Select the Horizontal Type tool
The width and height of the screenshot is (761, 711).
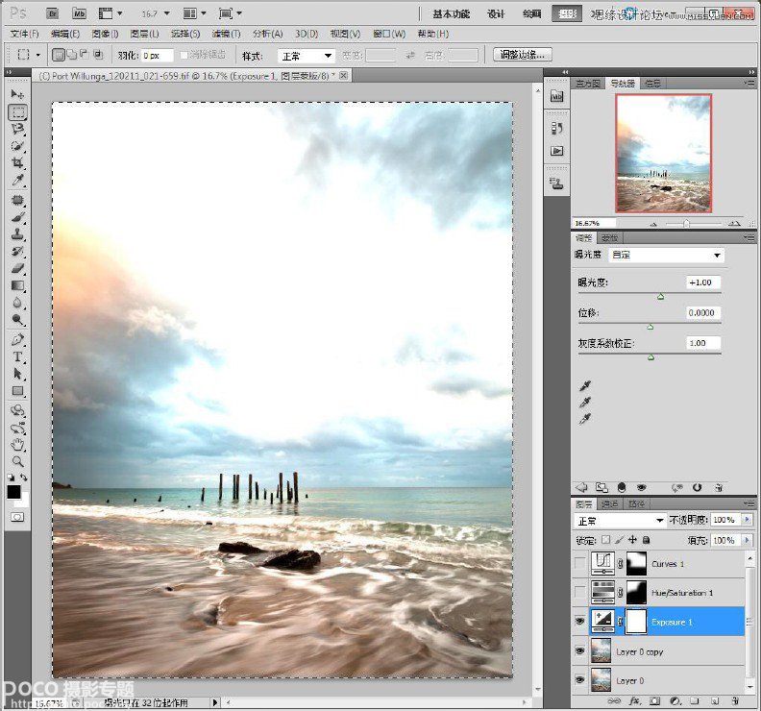tap(17, 356)
